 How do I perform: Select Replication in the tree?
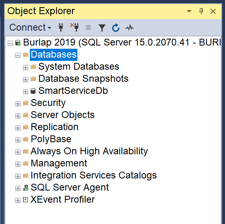coord(54,127)
